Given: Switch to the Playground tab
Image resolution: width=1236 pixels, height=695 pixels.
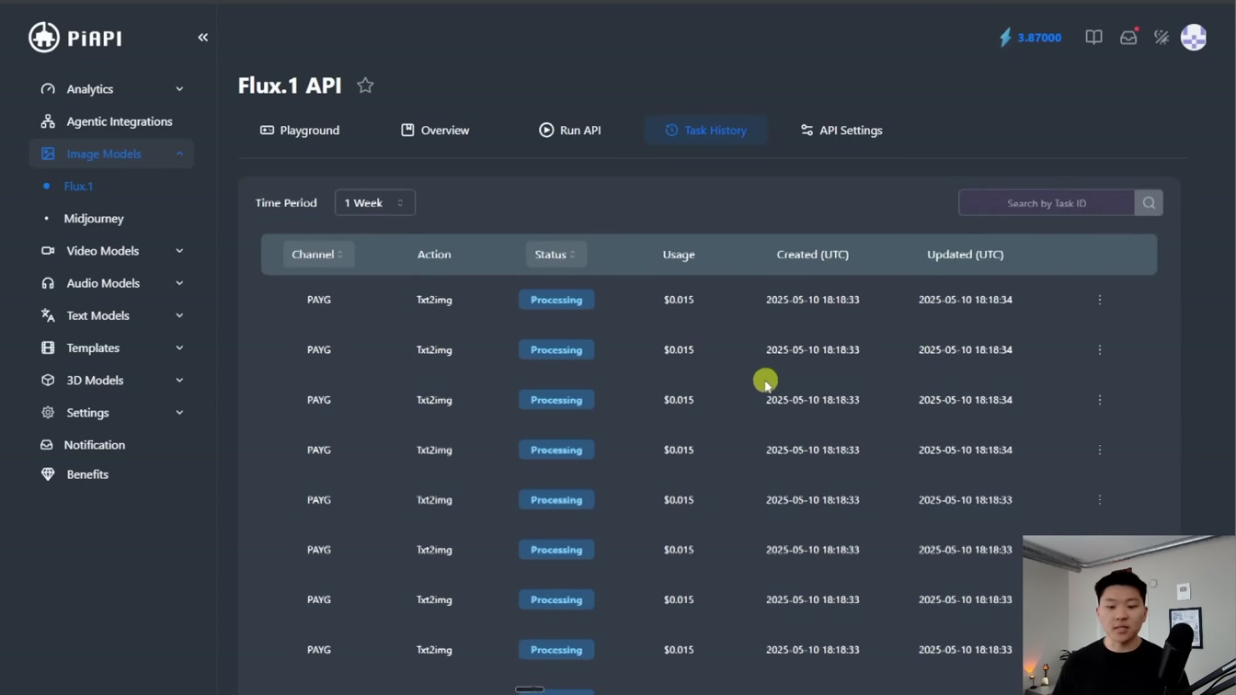Looking at the screenshot, I should click(300, 131).
